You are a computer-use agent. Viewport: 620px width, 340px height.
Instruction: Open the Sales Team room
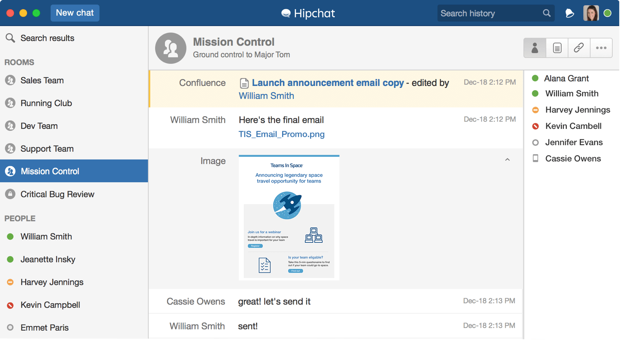74,80
